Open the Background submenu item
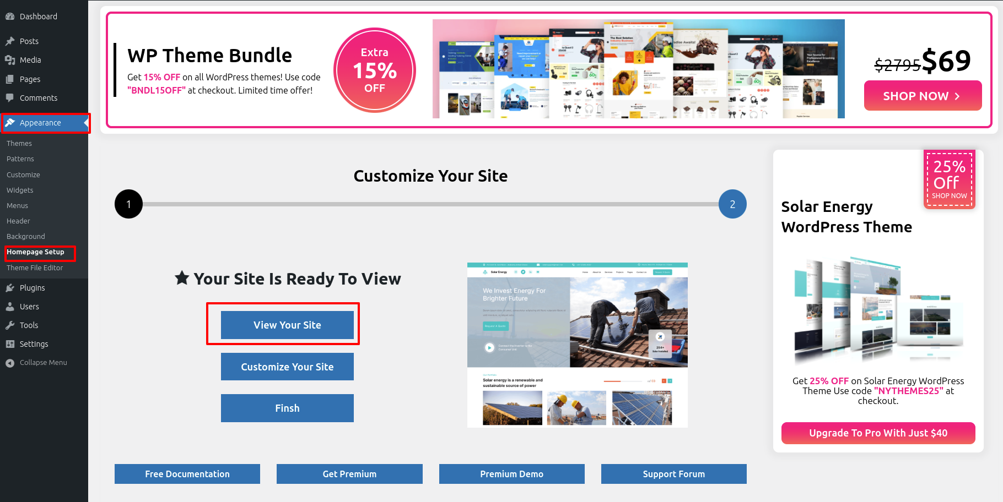The width and height of the screenshot is (1003, 502). (26, 237)
